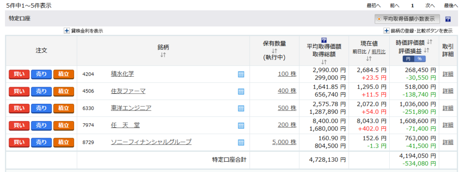
Task: Click help icon beside 平均取得価額小数表示
Action: [448, 19]
